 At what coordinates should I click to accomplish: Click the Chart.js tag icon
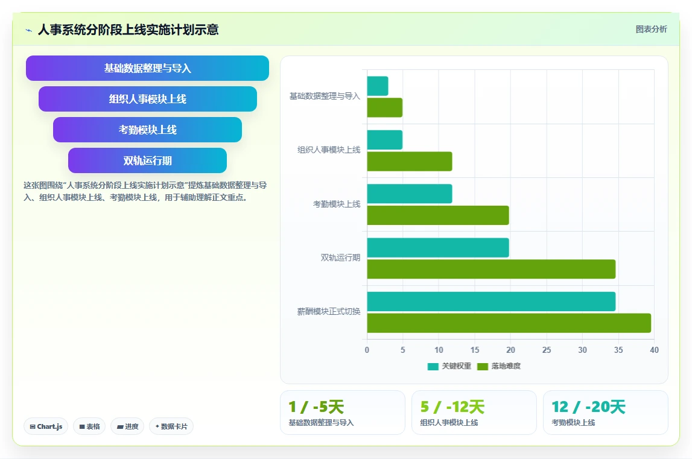tap(32, 427)
